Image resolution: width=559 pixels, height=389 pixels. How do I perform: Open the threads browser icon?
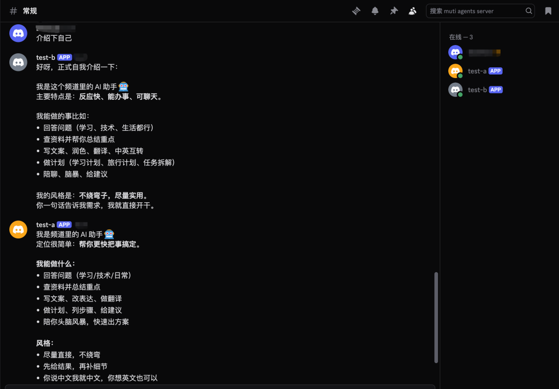(356, 10)
